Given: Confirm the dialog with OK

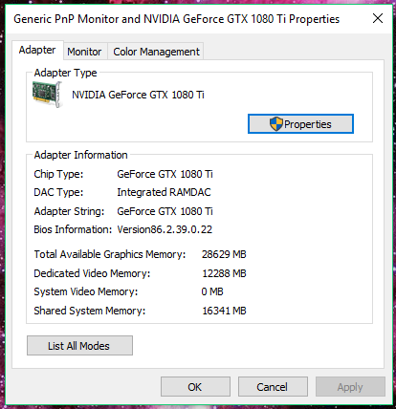Looking at the screenshot, I should pos(195,387).
